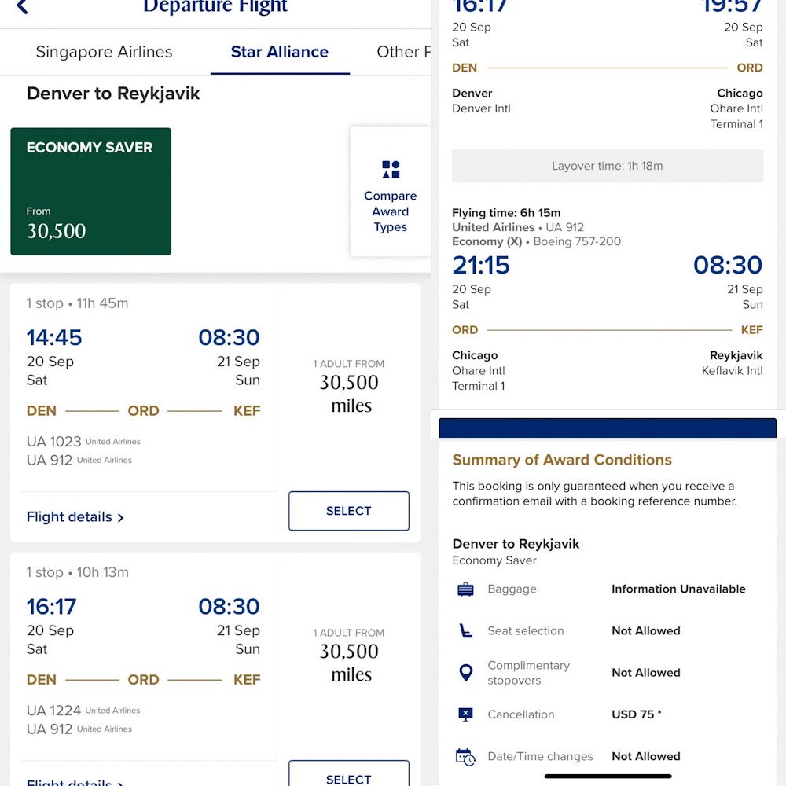Image resolution: width=786 pixels, height=786 pixels.
Task: Click the cancellation icon
Action: coord(465,714)
